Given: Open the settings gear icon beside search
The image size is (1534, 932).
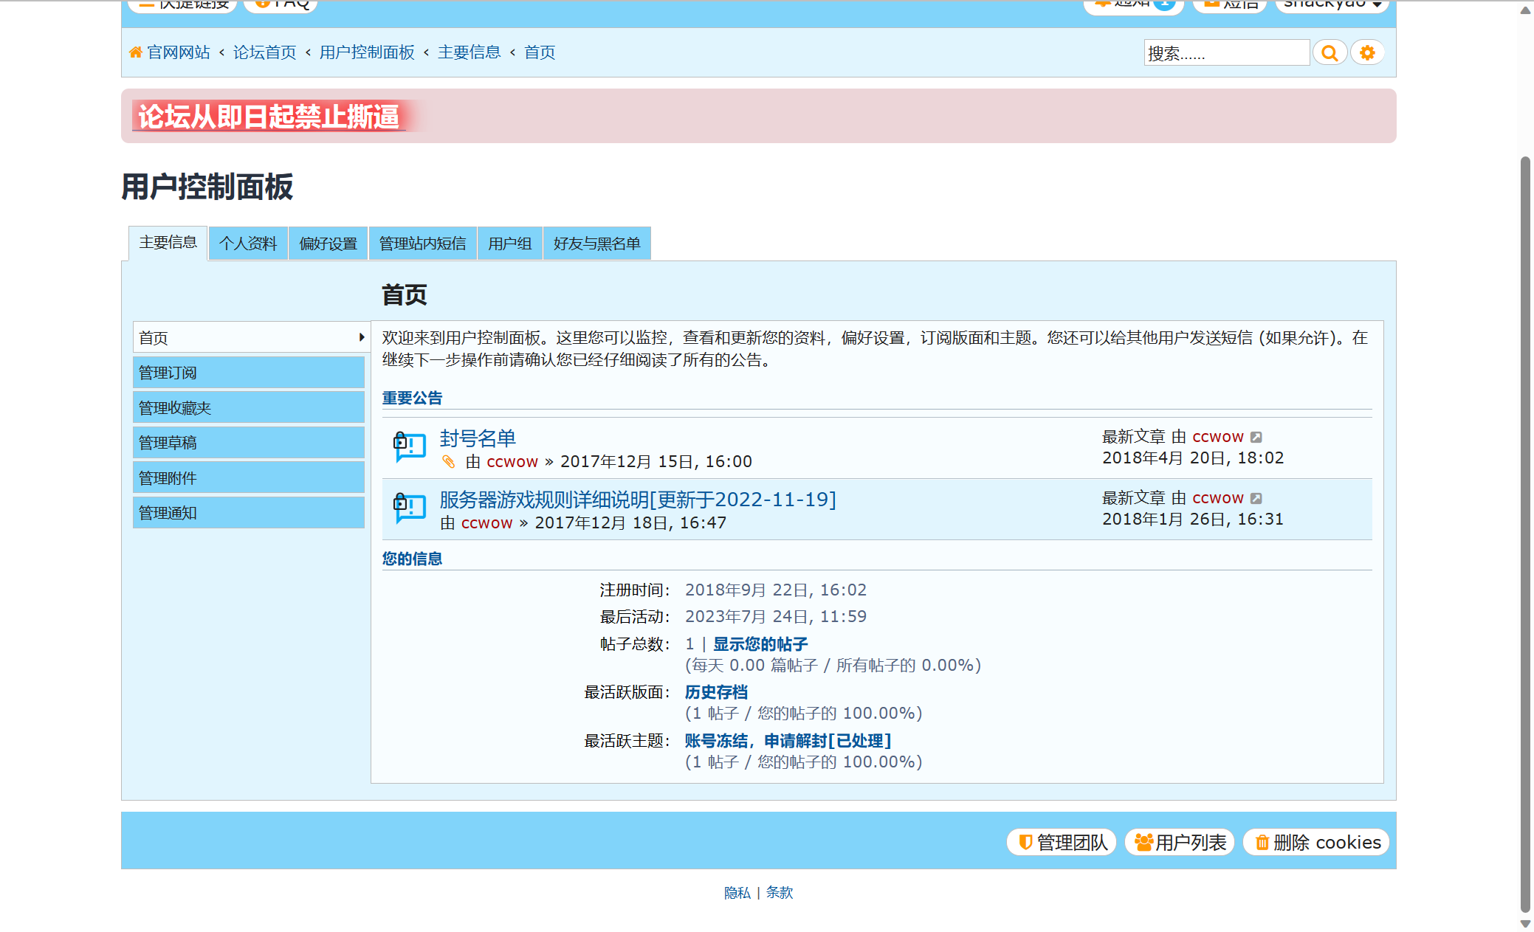Looking at the screenshot, I should tap(1367, 52).
